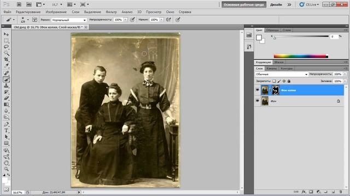Select the Eyedropper tool

6,66
